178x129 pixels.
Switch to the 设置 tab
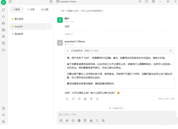(45, 9)
